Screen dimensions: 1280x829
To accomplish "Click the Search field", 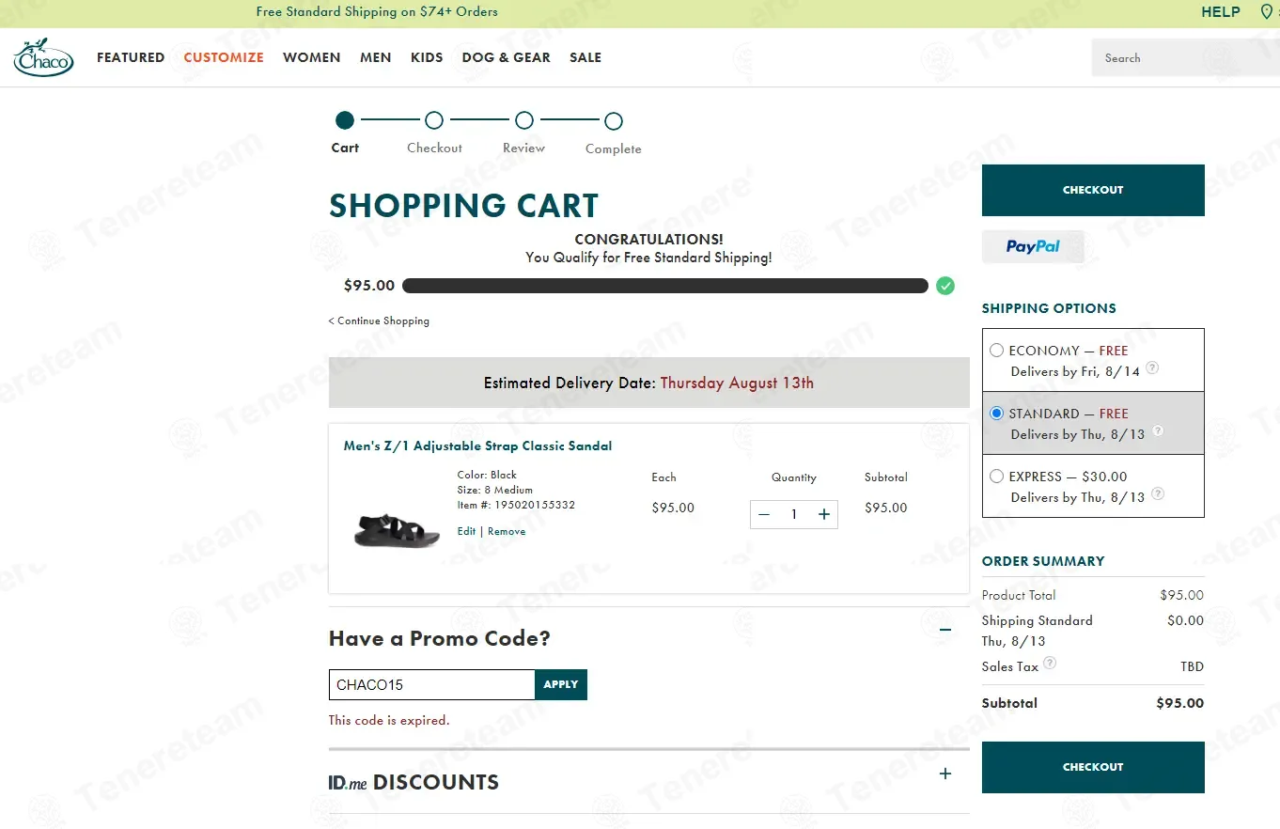I will pyautogui.click(x=1184, y=57).
